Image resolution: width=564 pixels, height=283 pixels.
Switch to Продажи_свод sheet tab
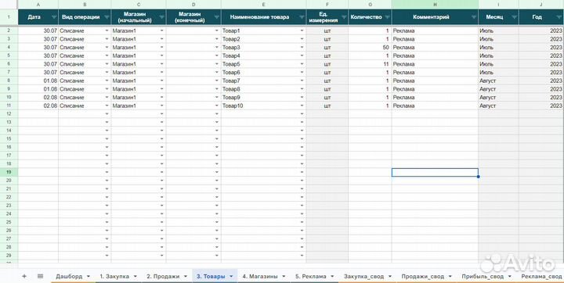423,276
